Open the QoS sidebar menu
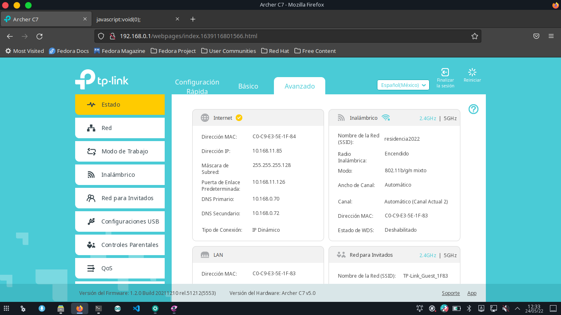The width and height of the screenshot is (561, 315). (x=120, y=268)
